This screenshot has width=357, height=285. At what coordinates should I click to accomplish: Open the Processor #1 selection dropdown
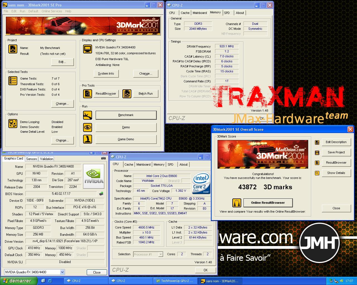pyautogui.click(x=160, y=254)
